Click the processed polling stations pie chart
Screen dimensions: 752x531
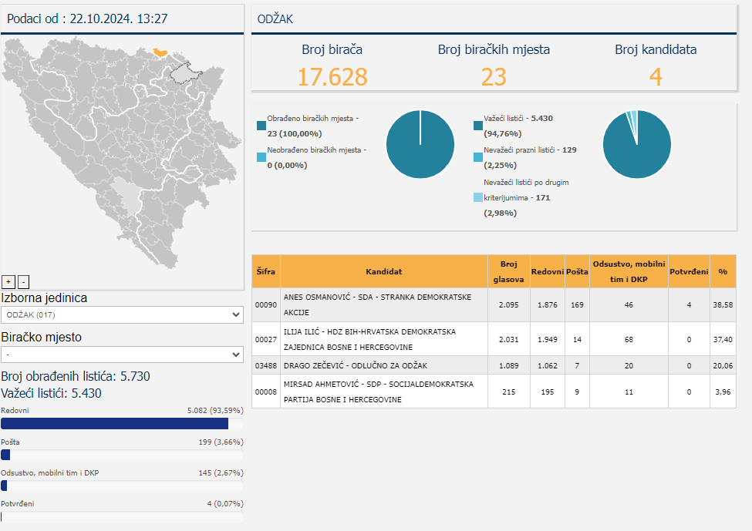420,144
